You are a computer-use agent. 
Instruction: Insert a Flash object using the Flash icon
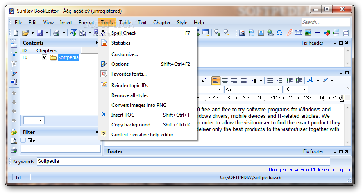point(289,33)
